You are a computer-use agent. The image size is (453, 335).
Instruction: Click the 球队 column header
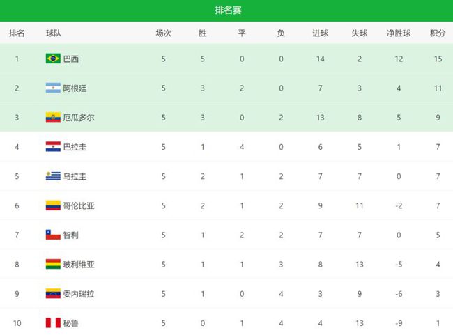[53, 33]
